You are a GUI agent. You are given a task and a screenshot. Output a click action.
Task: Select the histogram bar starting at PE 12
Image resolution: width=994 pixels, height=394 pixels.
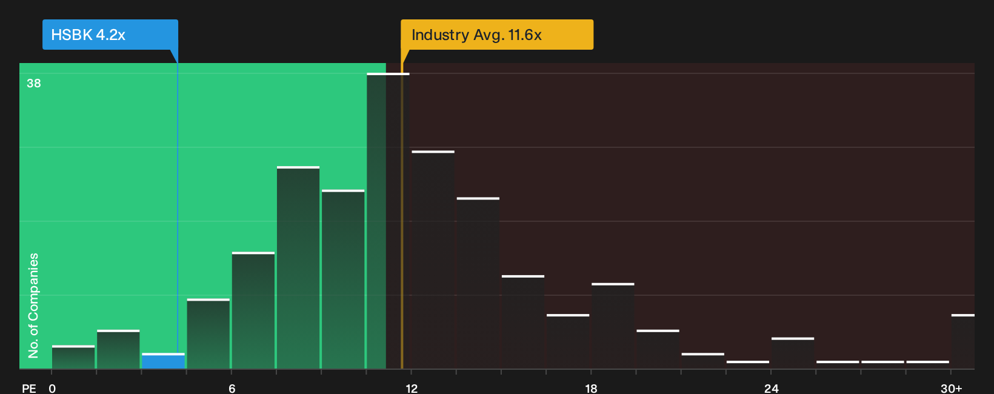click(x=433, y=260)
